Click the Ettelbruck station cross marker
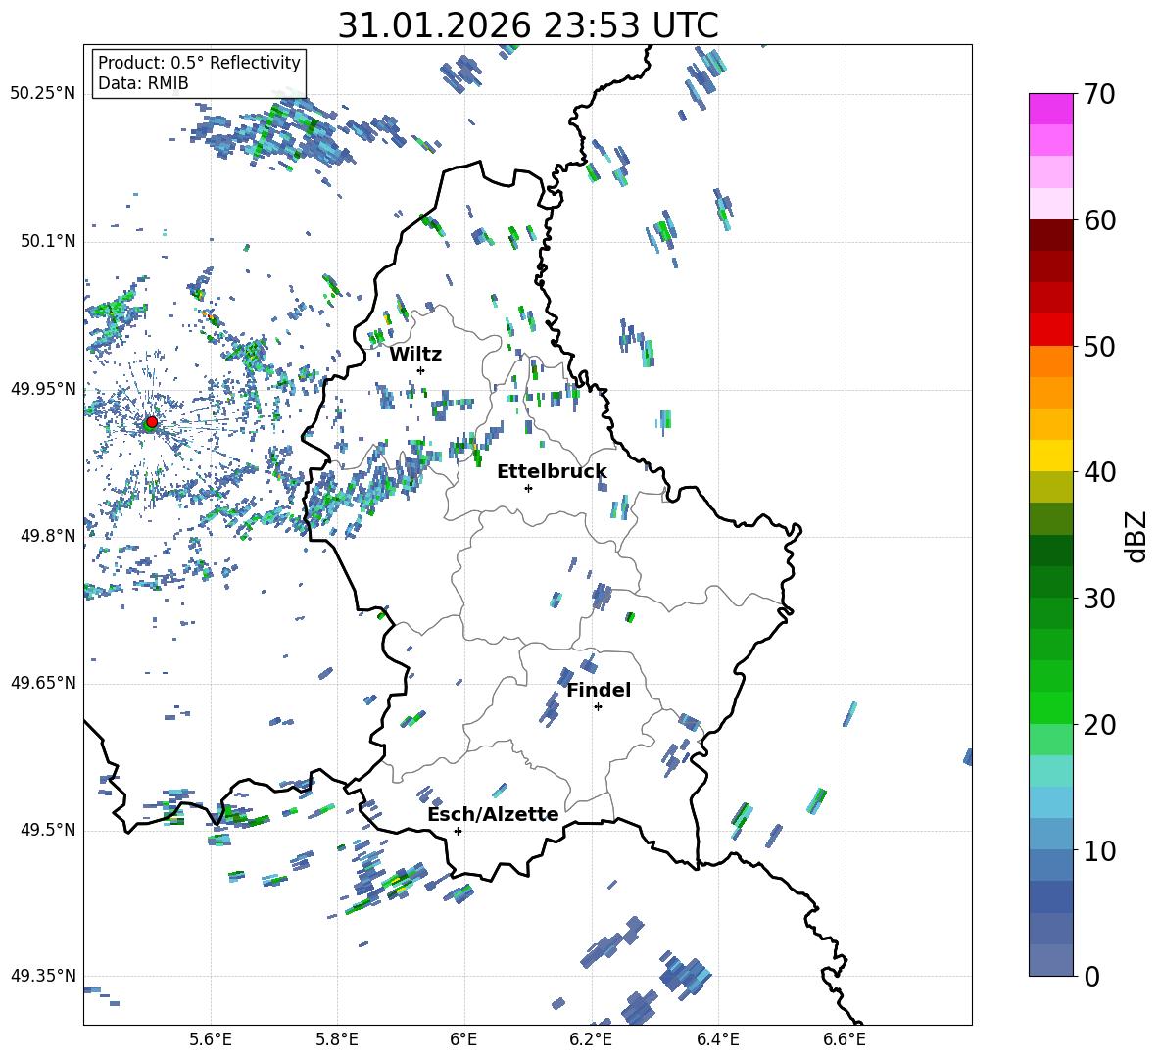 pos(528,488)
